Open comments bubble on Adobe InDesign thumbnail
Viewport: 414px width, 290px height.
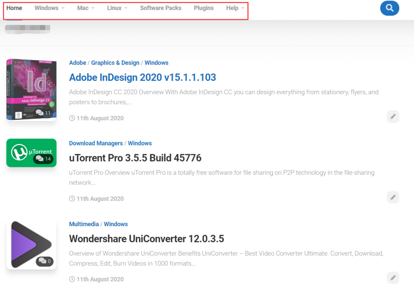[x=43, y=113]
